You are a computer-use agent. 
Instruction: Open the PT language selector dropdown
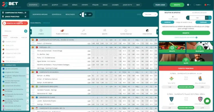click(x=207, y=5)
